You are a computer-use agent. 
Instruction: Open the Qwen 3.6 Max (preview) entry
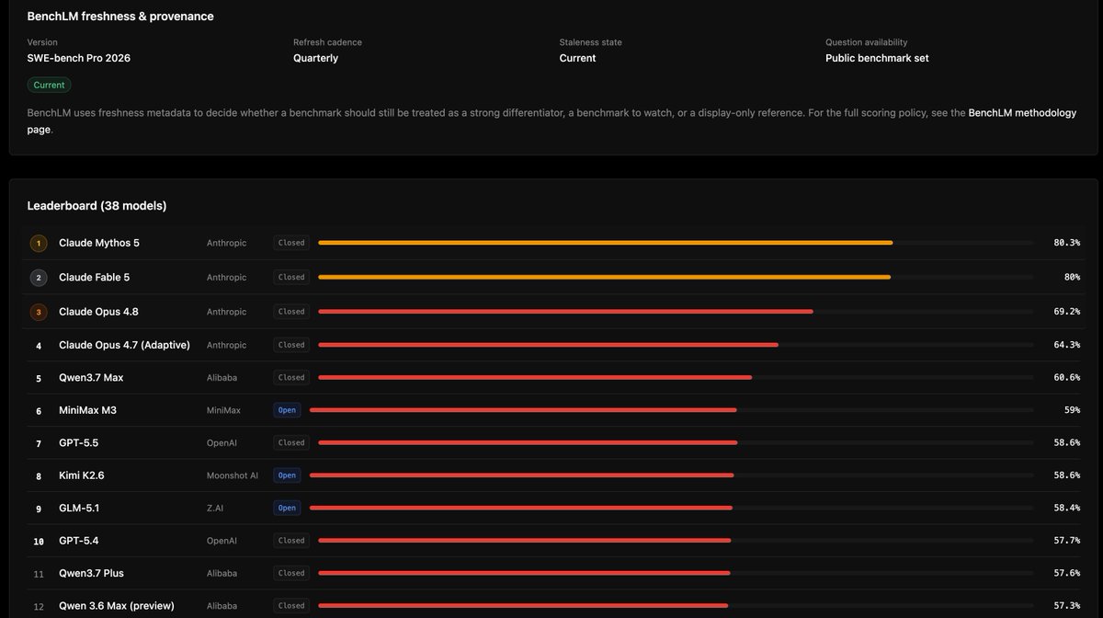tap(117, 606)
